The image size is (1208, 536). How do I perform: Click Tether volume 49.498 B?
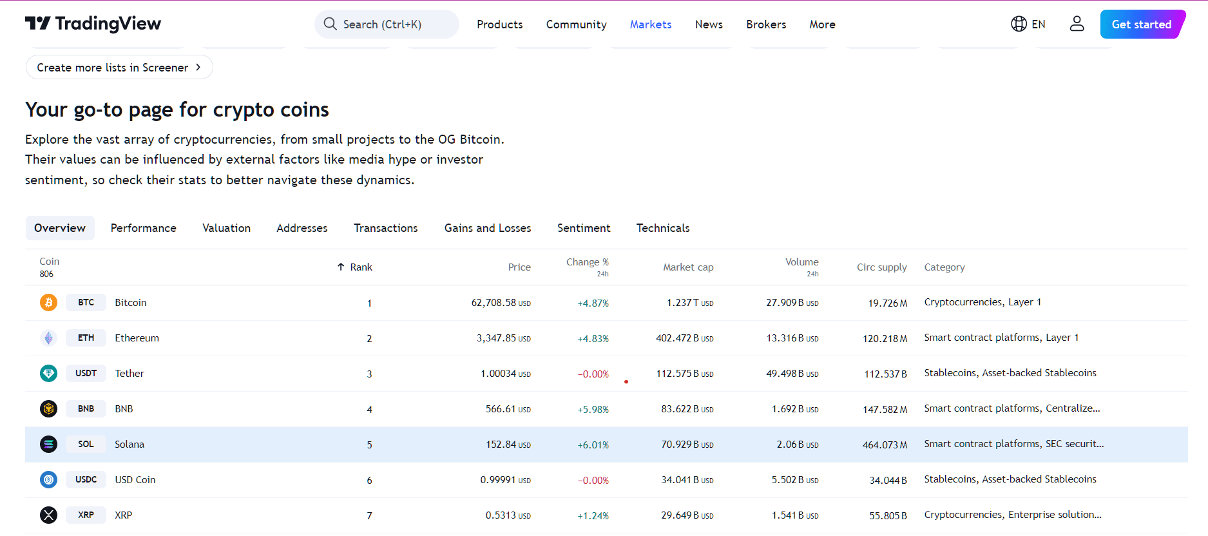(x=792, y=374)
